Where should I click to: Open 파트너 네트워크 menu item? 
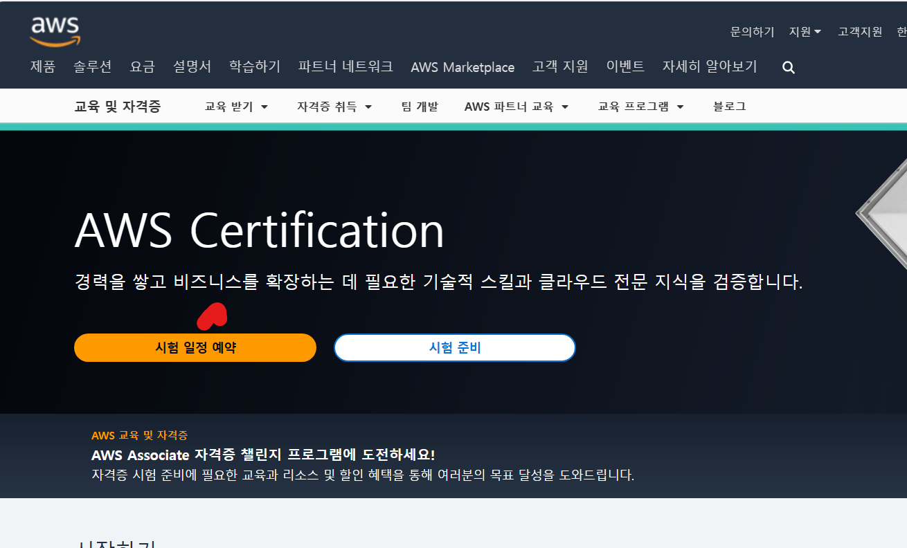point(345,66)
